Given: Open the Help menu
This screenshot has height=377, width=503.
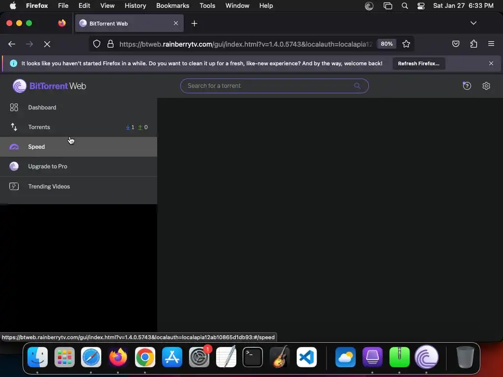Looking at the screenshot, I should 266,6.
